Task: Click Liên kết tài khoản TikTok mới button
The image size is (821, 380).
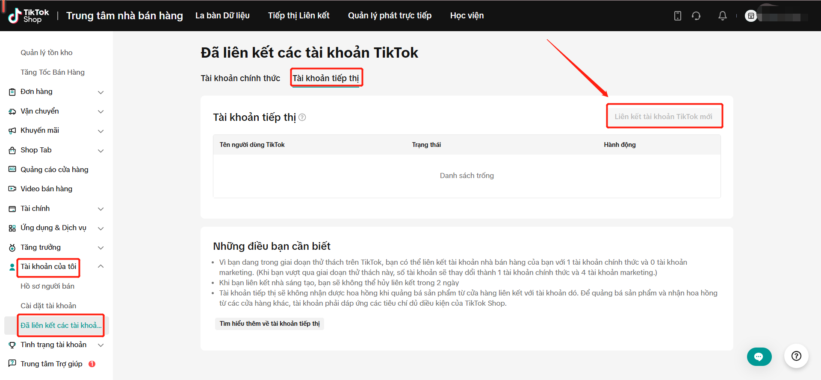Action: pos(664,117)
